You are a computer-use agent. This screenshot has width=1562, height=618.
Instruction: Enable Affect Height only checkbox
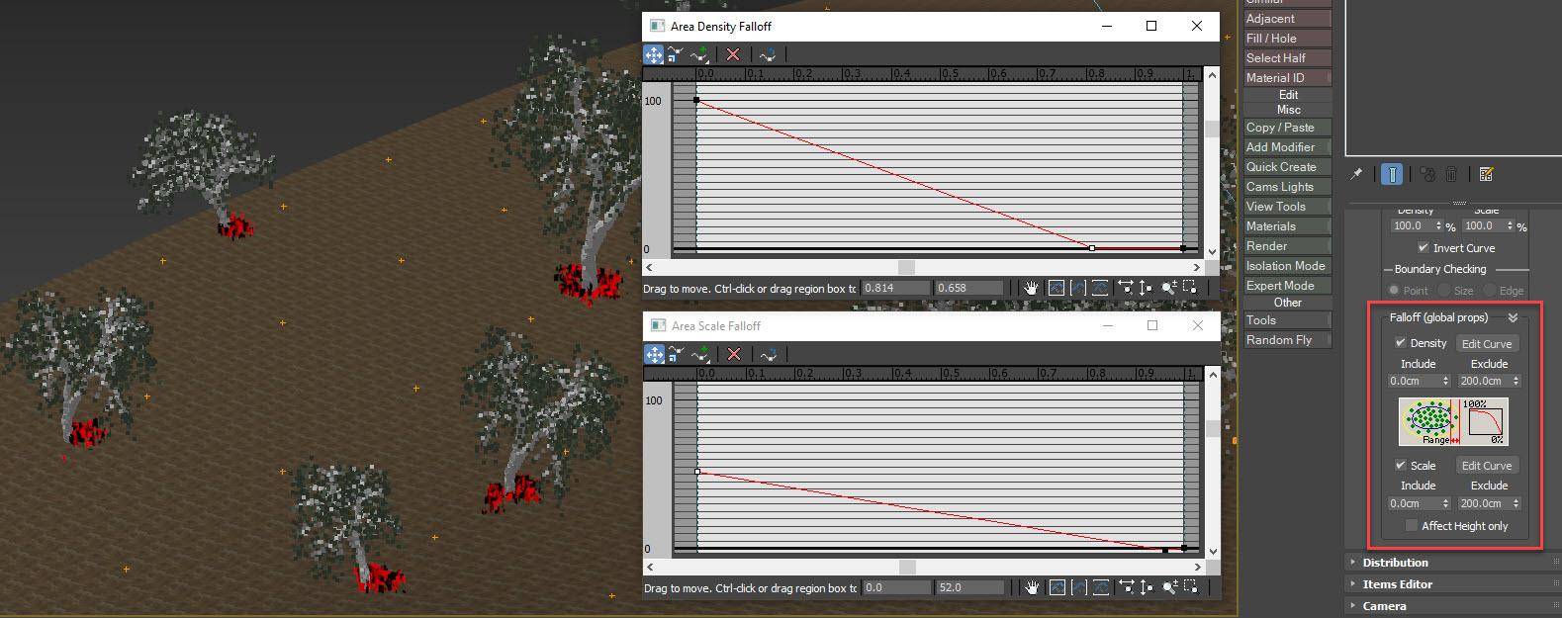click(1412, 526)
